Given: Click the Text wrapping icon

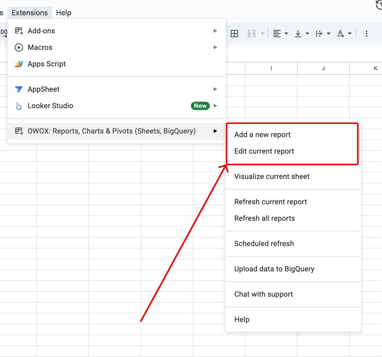Looking at the screenshot, I should click(x=319, y=34).
